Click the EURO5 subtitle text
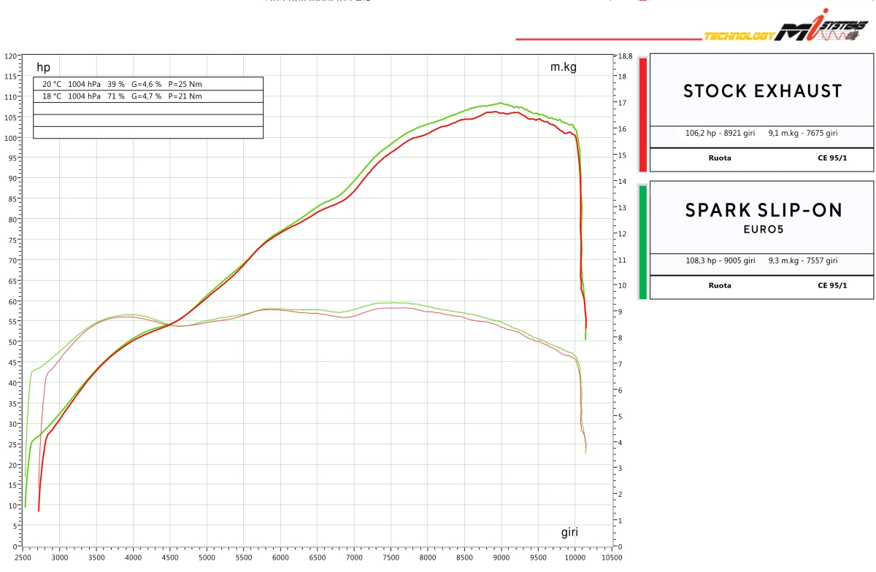The width and height of the screenshot is (876, 572). pyautogui.click(x=763, y=231)
